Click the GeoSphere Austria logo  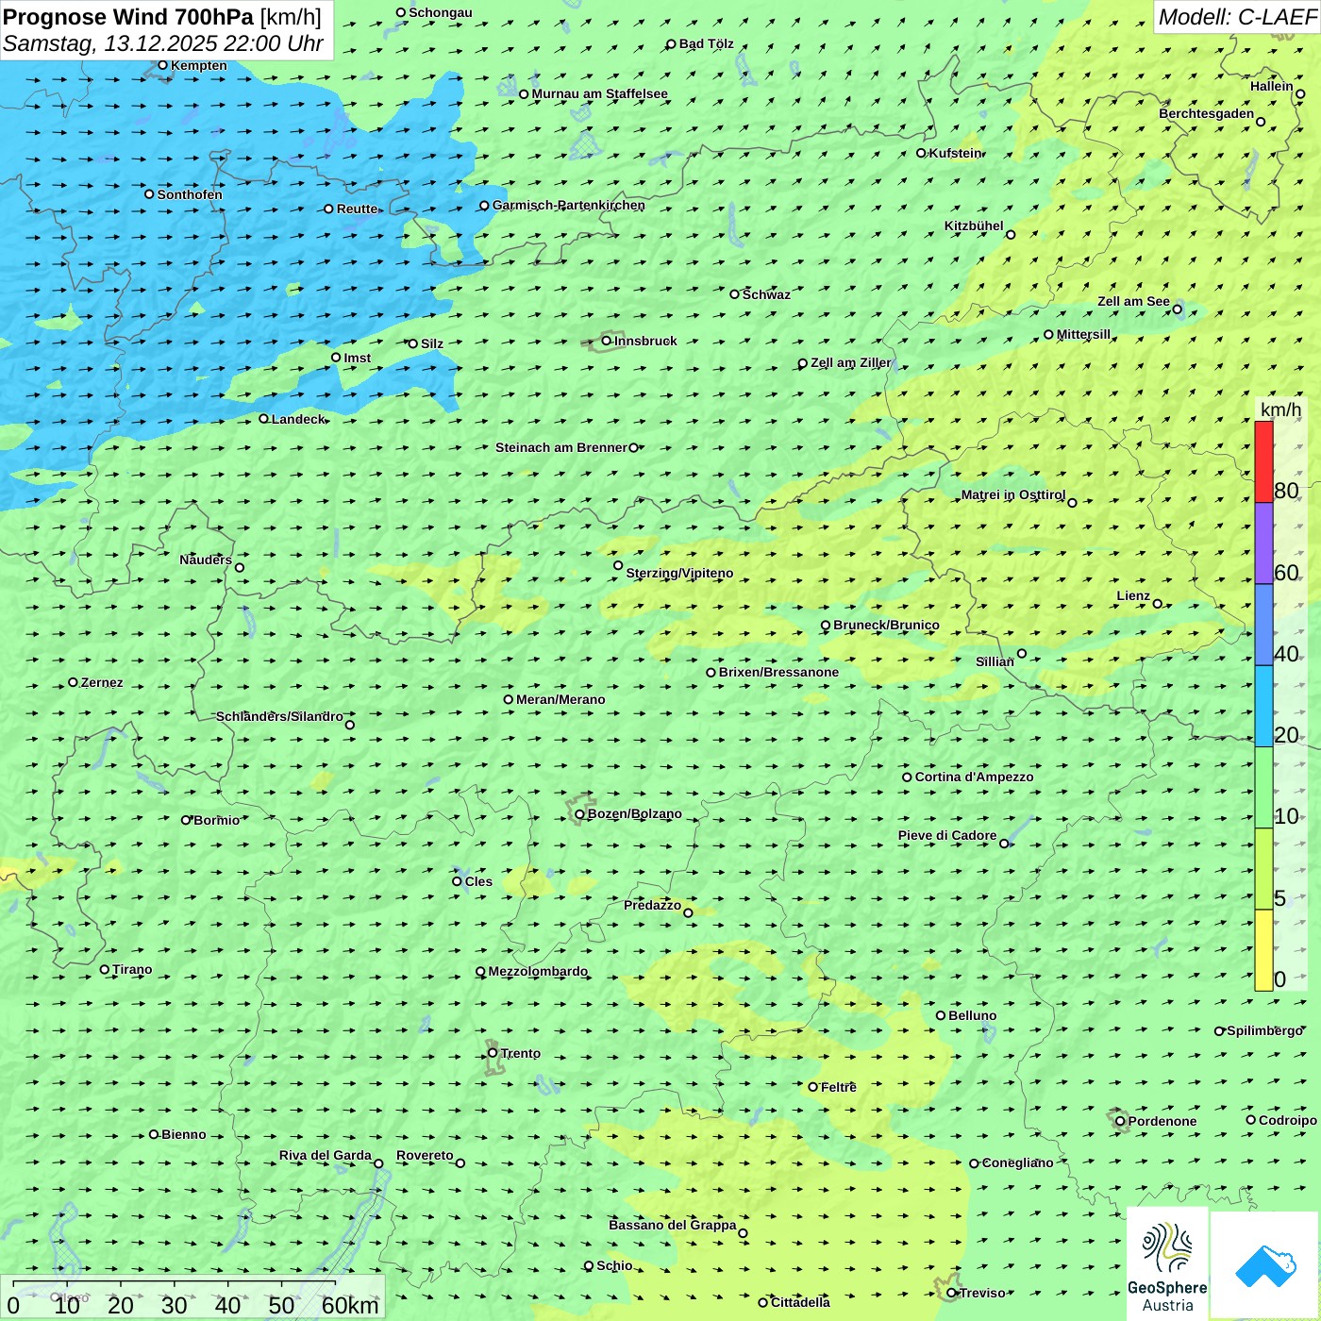click(1167, 1262)
